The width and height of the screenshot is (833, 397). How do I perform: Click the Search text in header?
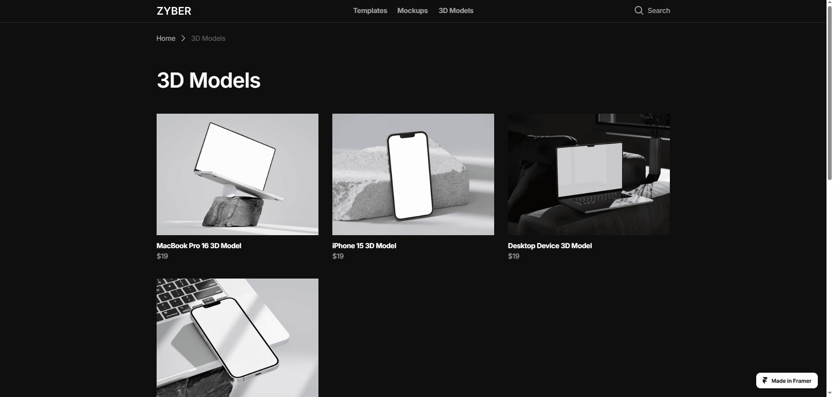tap(659, 11)
